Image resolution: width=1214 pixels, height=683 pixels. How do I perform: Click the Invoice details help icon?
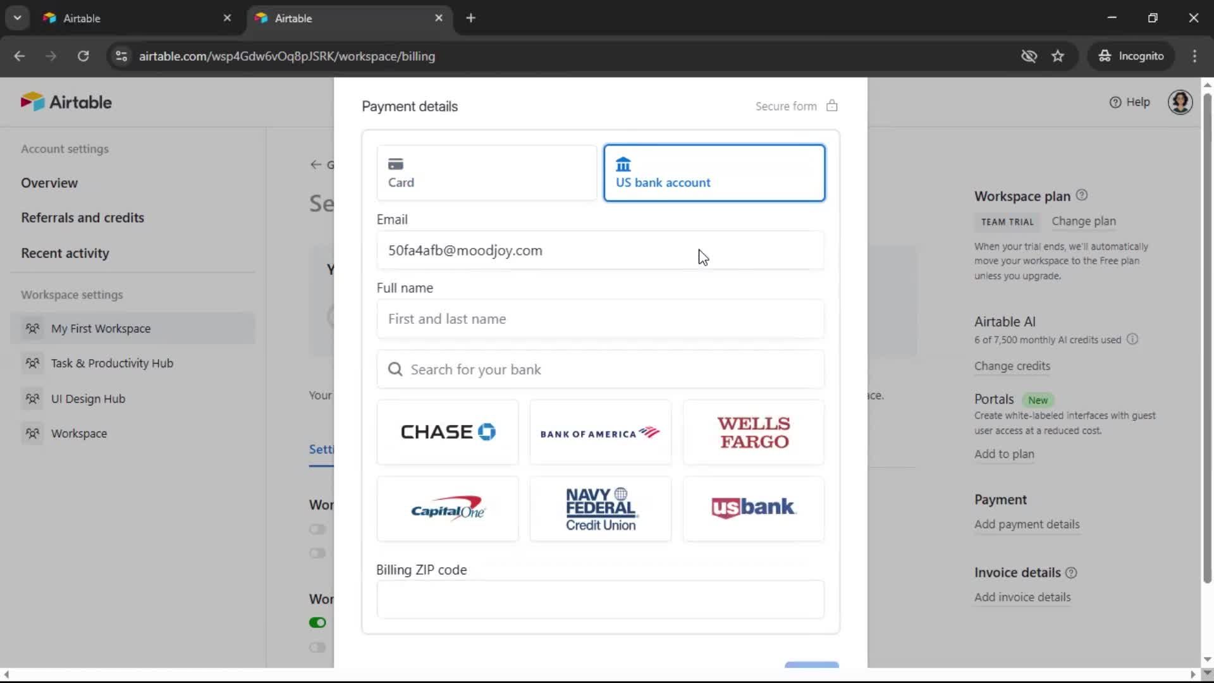[x=1071, y=573]
